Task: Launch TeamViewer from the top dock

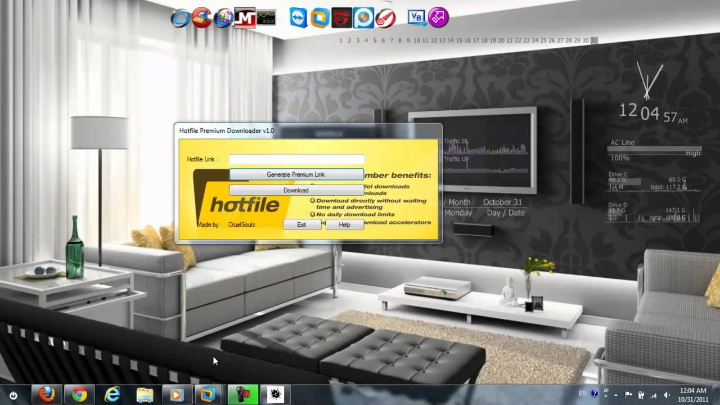Action: 299,18
